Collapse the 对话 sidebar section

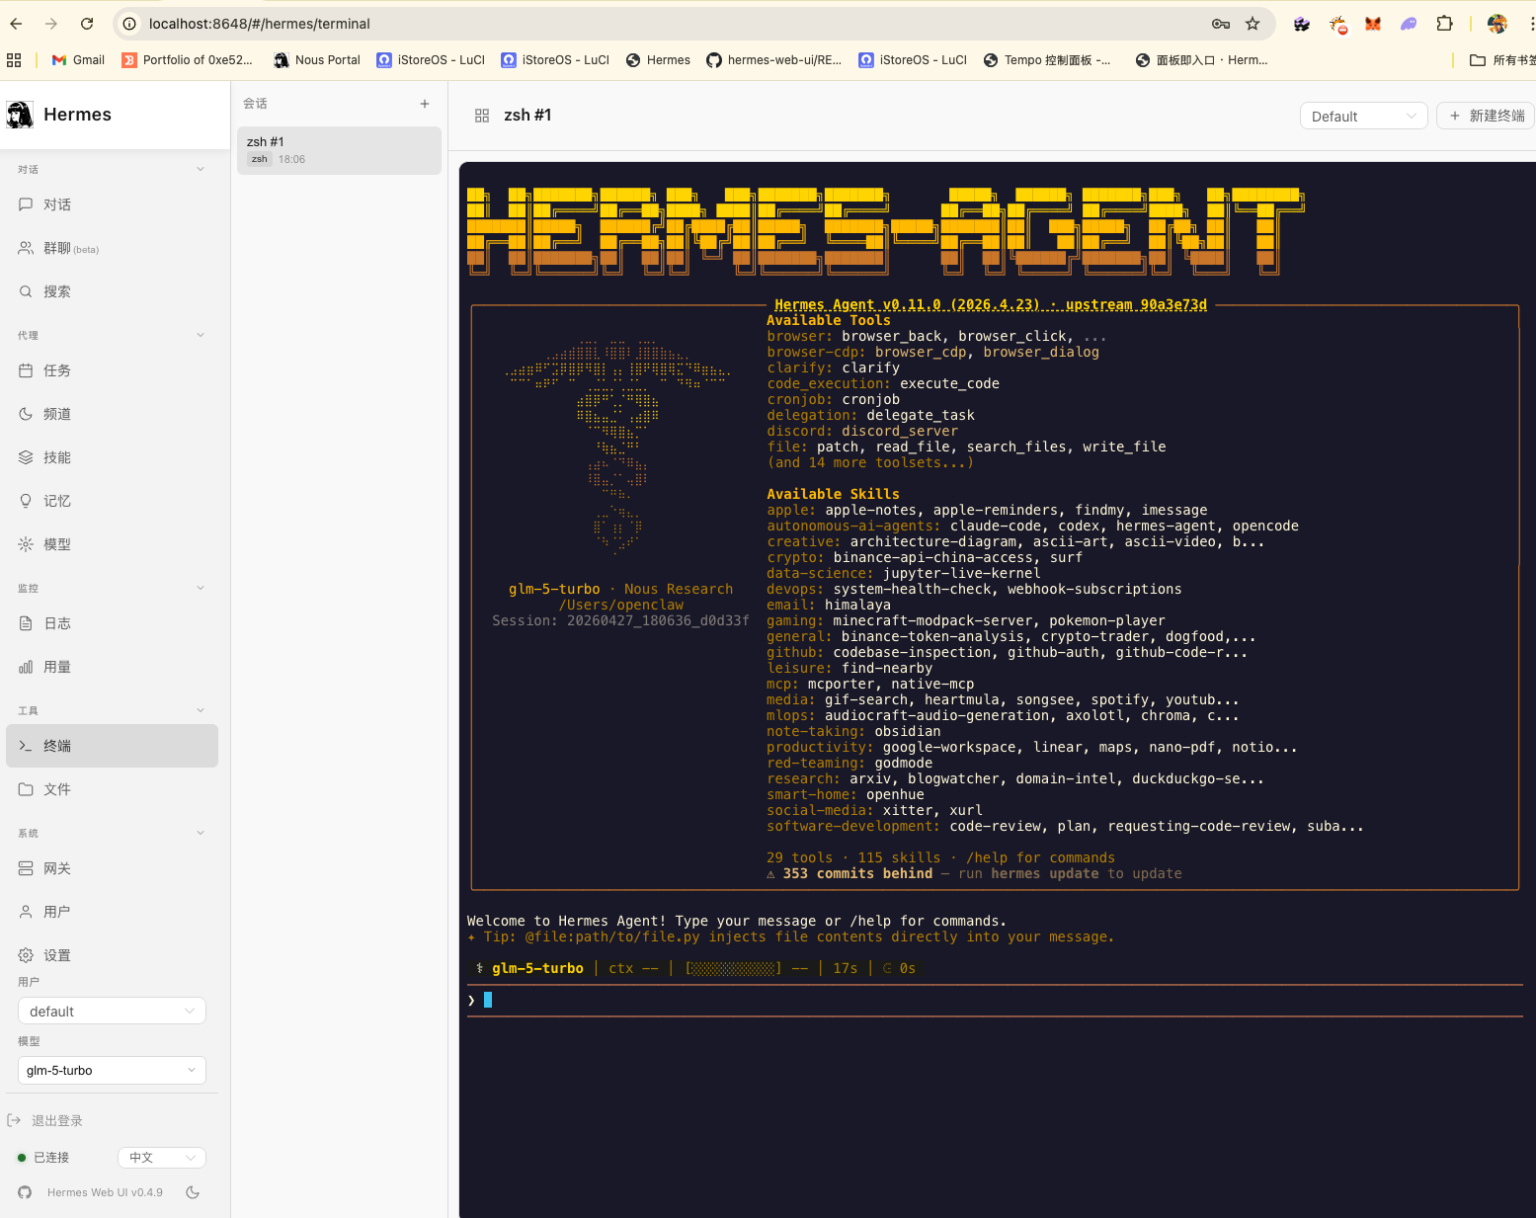click(201, 169)
